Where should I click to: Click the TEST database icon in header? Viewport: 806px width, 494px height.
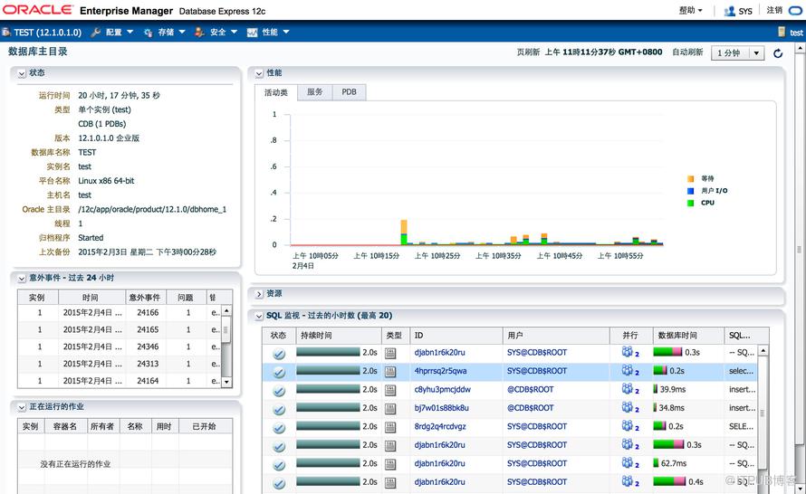6,33
